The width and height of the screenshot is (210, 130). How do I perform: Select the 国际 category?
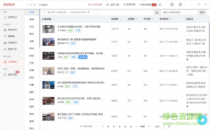pyautogui.click(x=32, y=92)
